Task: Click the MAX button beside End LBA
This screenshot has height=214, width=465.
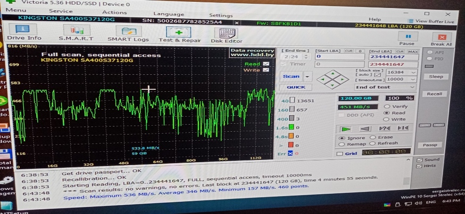Action: tap(413, 51)
